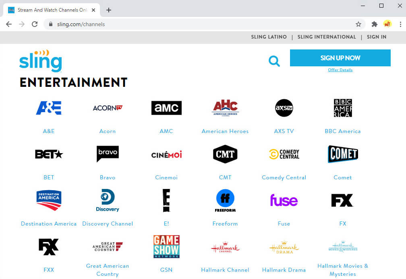The height and width of the screenshot is (279, 406).
Task: Open the Discovery channel logo
Action: pos(108,200)
